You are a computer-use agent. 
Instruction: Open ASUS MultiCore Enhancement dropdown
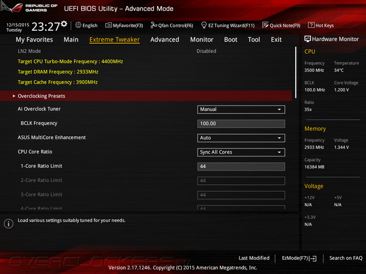click(241, 138)
